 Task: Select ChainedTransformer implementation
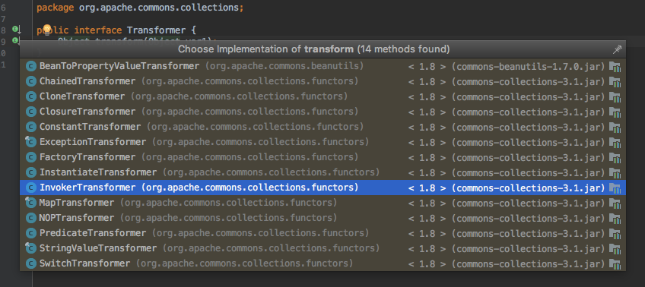tap(323, 81)
